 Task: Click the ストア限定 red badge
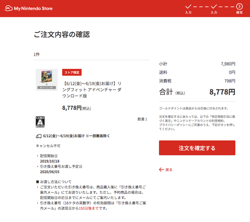click(x=72, y=72)
